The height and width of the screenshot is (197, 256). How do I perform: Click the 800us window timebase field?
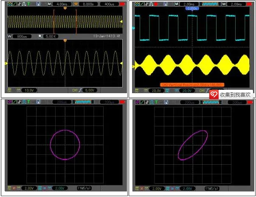click(x=22, y=36)
